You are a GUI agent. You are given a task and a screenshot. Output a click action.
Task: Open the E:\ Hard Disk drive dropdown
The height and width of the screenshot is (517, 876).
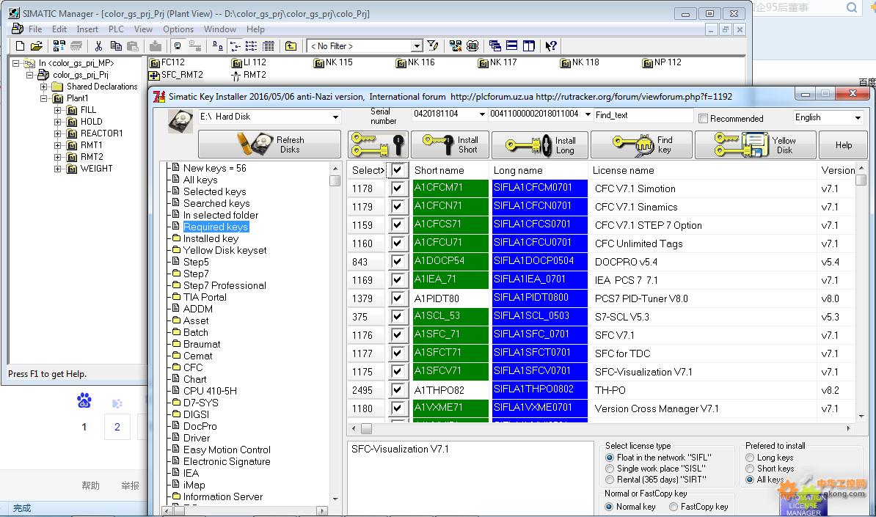click(x=336, y=117)
